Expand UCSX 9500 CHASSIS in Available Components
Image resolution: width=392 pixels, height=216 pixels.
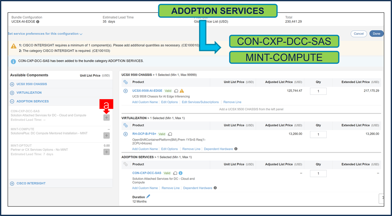(x=12, y=84)
